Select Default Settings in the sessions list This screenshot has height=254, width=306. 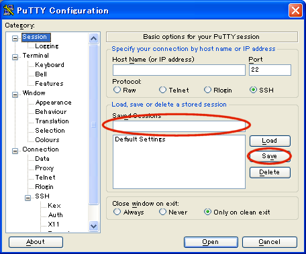140,139
